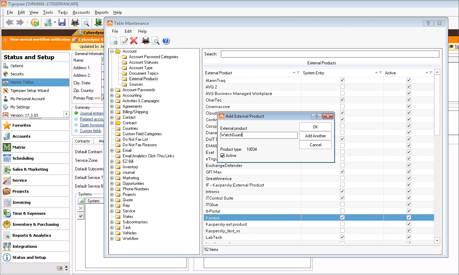This screenshot has width=459, height=275.
Task: Click the red X delete icon
Action: click(134, 41)
